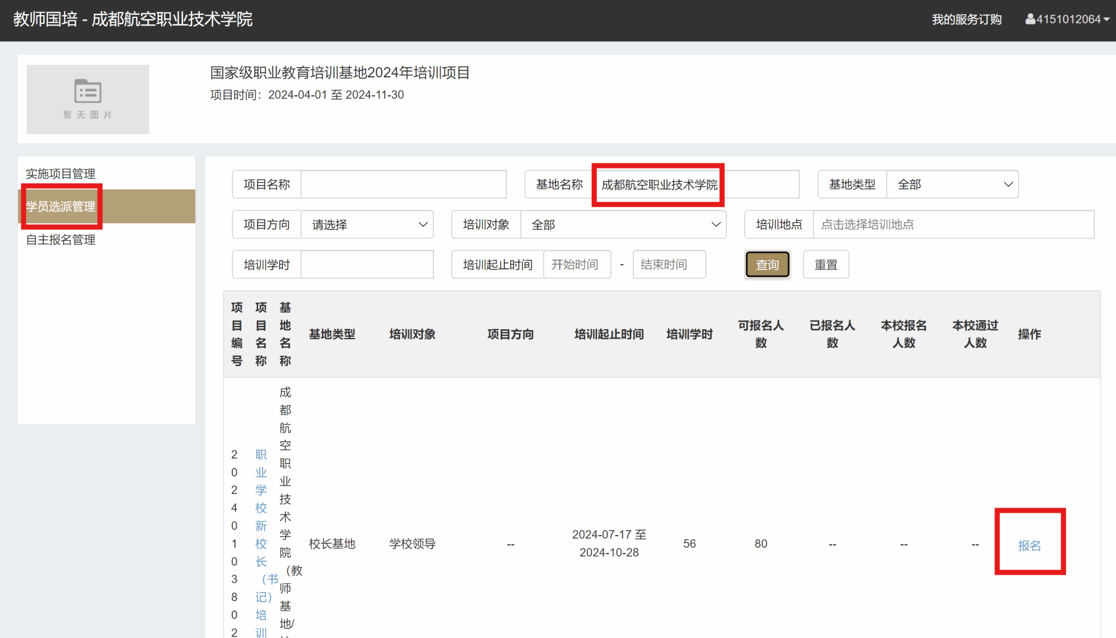Click the 教师国培 site title
Image resolution: width=1116 pixels, height=638 pixels.
[x=132, y=20]
